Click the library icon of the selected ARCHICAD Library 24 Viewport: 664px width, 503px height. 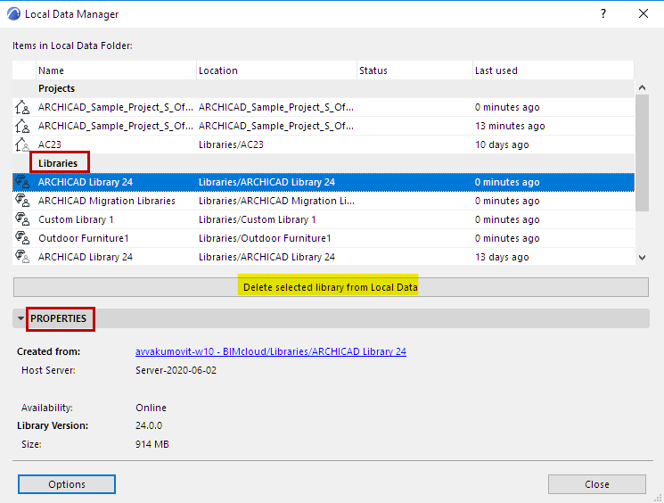tap(22, 182)
